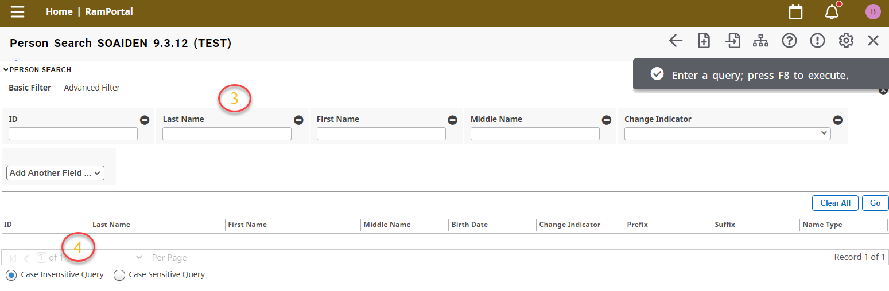The image size is (889, 291).
Task: Remove the Last Name filter field
Action: 298,120
